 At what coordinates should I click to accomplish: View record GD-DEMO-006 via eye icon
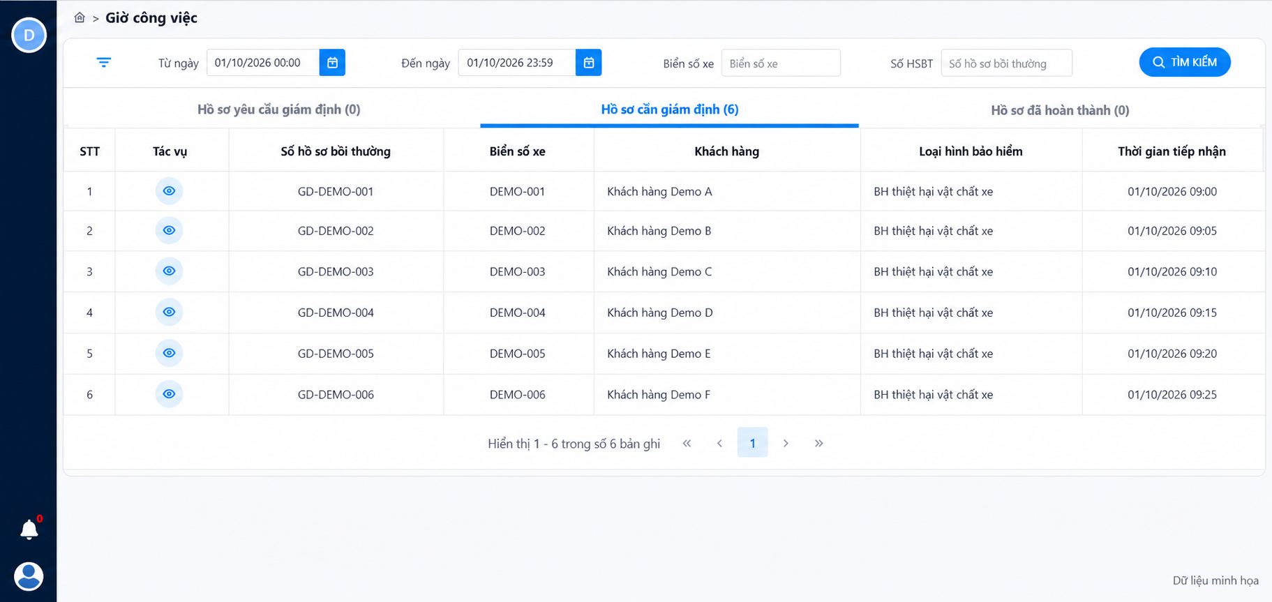pyautogui.click(x=169, y=394)
